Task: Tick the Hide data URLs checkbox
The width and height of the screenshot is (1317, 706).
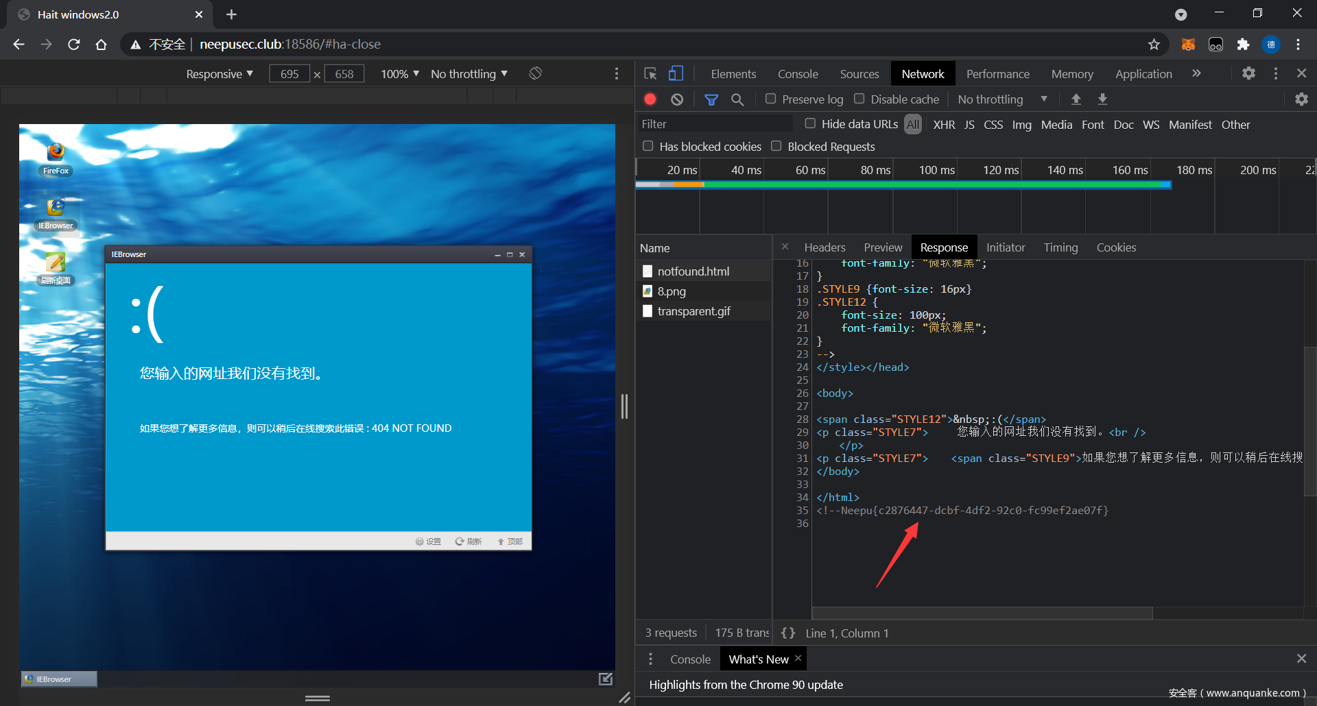Action: coord(810,123)
